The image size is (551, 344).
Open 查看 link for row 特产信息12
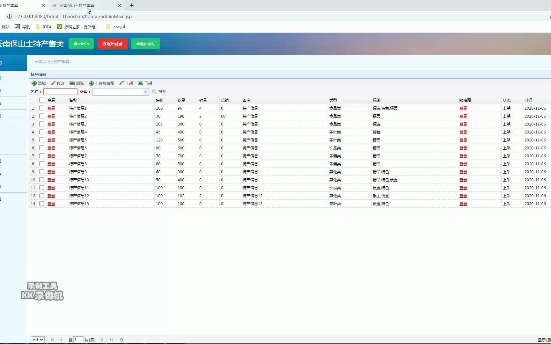[x=51, y=196]
